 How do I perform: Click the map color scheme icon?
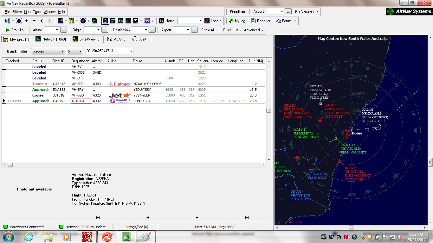[60, 21]
